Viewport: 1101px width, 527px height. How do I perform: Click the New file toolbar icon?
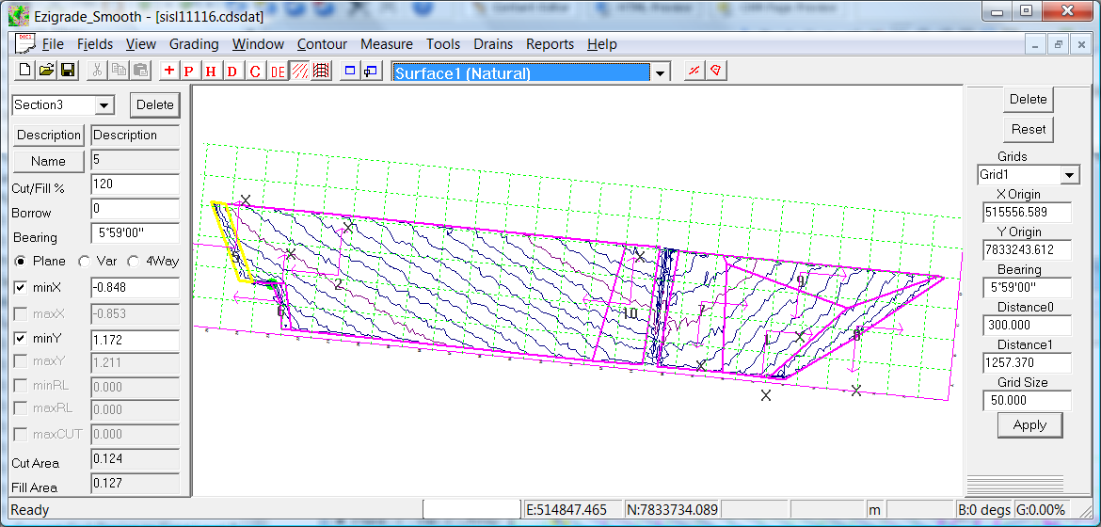point(25,72)
